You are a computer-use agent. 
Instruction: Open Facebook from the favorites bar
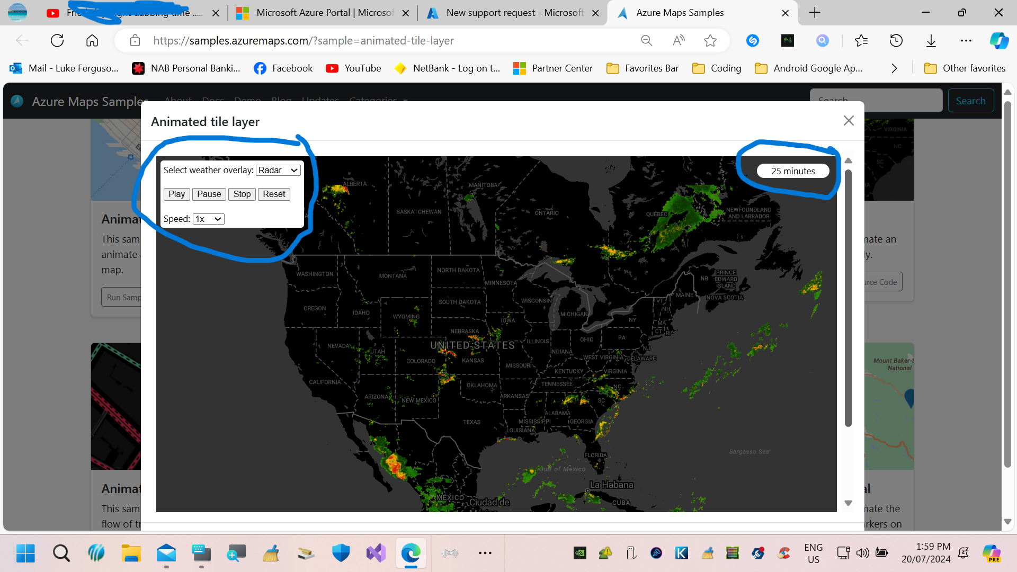tap(283, 68)
